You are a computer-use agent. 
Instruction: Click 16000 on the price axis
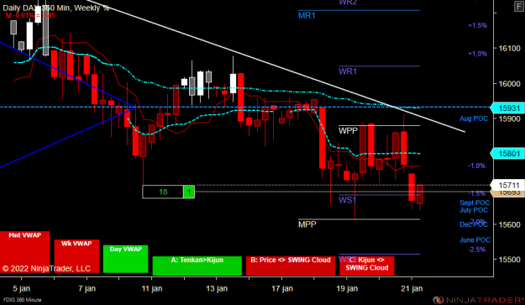(509, 84)
